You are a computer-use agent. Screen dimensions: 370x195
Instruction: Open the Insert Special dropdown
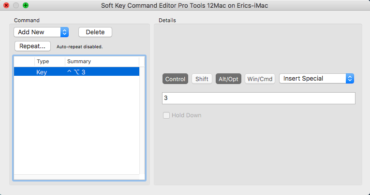point(316,78)
